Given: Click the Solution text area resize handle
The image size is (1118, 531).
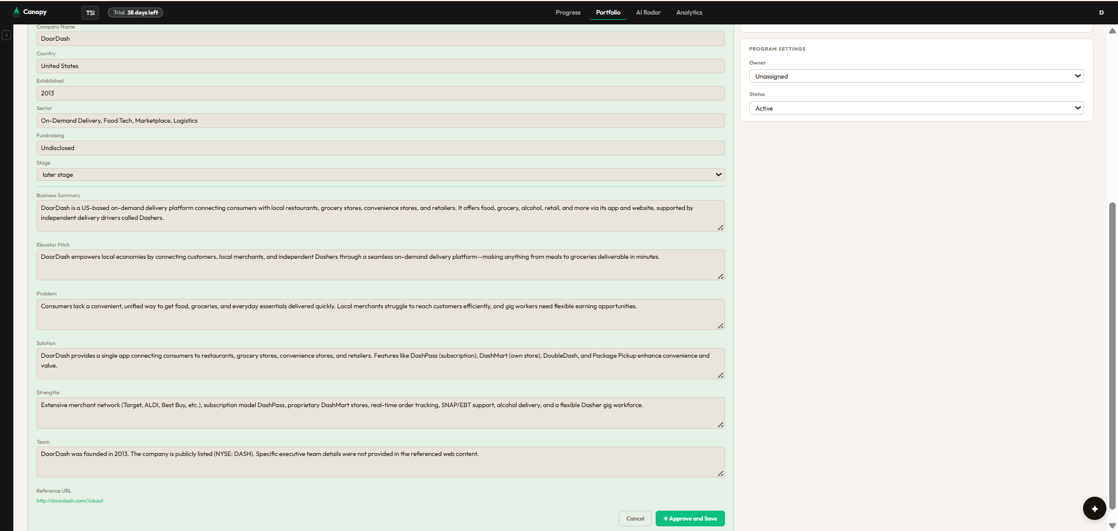Looking at the screenshot, I should click(x=720, y=375).
